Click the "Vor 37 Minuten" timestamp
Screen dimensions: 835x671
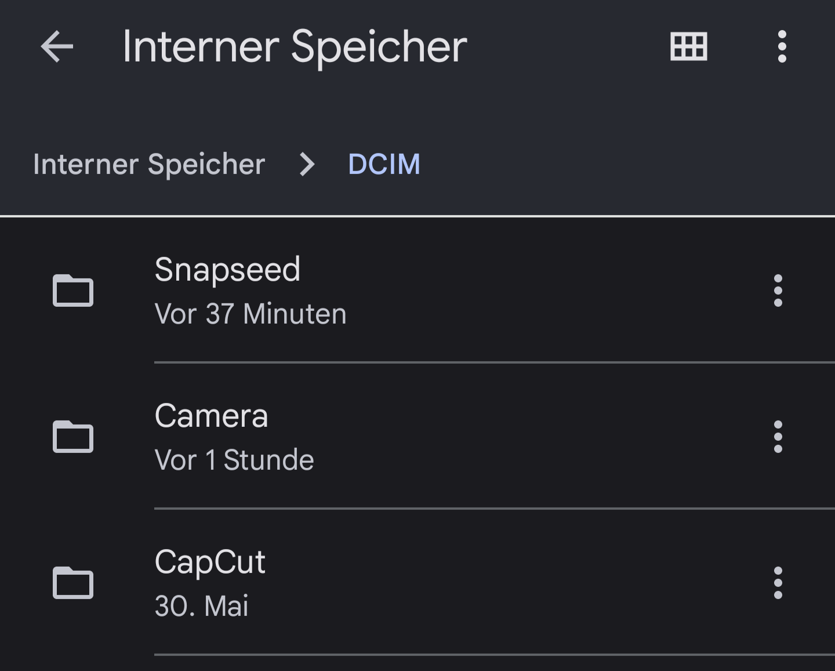point(251,314)
